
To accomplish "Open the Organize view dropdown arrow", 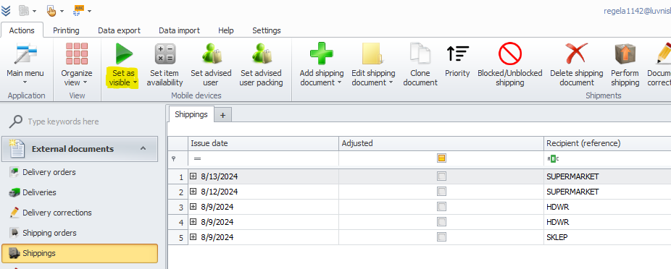I will pyautogui.click(x=85, y=83).
